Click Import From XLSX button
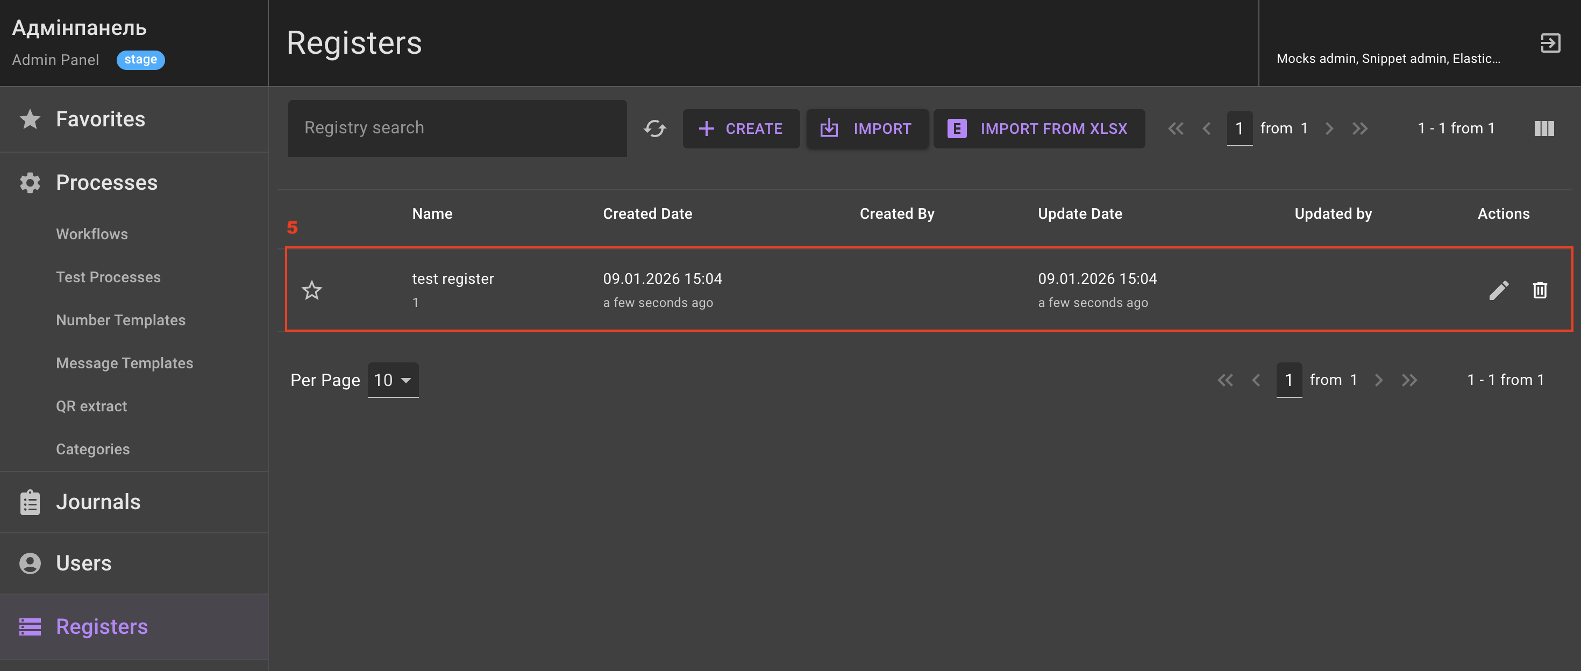Image resolution: width=1581 pixels, height=671 pixels. click(x=1038, y=129)
